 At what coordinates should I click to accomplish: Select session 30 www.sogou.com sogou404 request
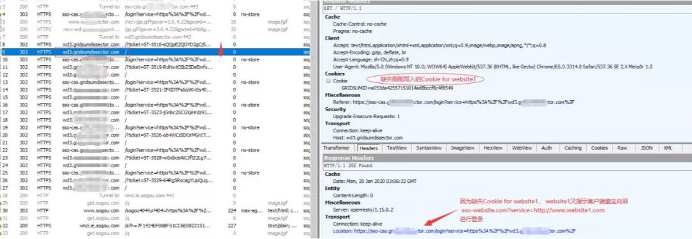pos(155,211)
